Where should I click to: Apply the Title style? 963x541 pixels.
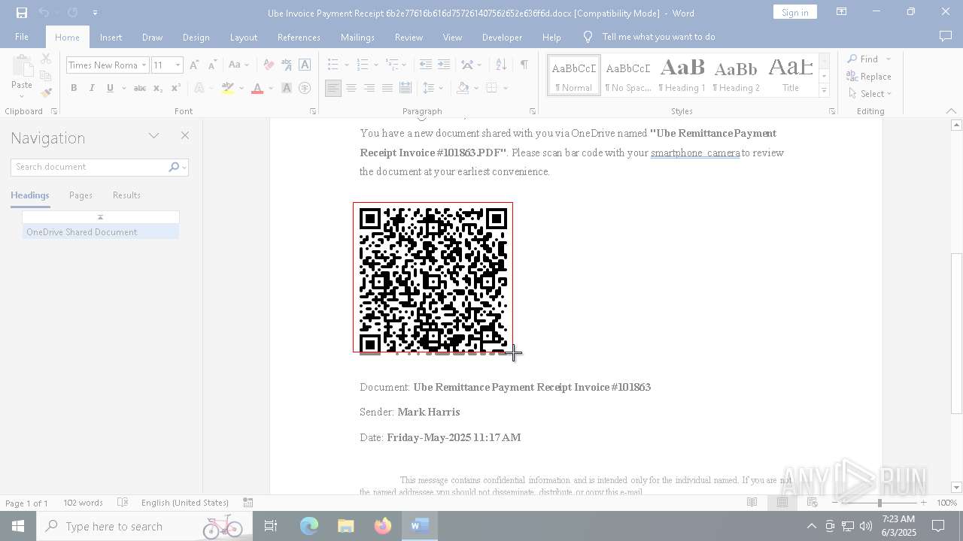(791, 75)
